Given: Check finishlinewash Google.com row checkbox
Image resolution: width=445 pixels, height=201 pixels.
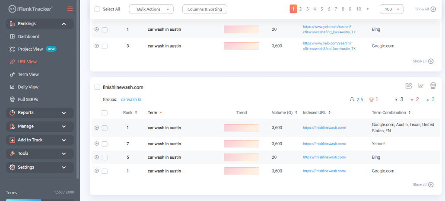Looking at the screenshot, I should click(105, 171).
